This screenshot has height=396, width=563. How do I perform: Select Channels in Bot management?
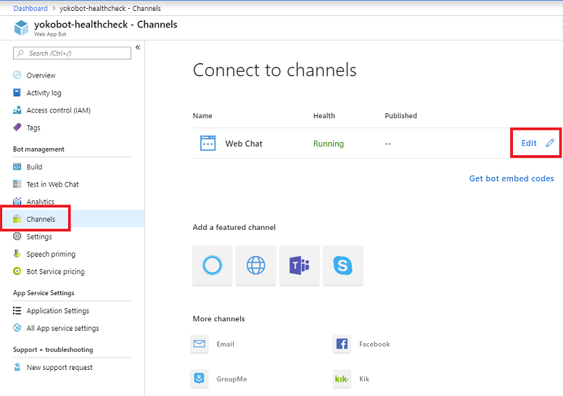point(41,219)
